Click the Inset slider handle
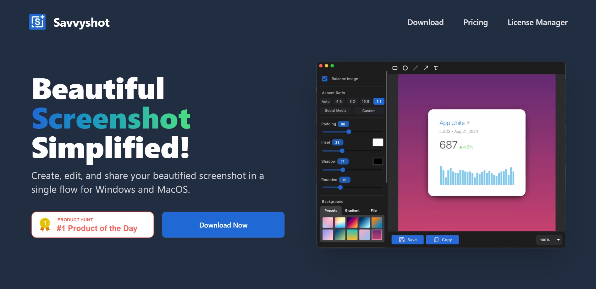596x289 pixels. click(342, 151)
